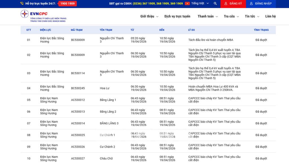Go to Dịch vụ trực tuyến
The height and width of the screenshot is (164, 289).
point(177,16)
